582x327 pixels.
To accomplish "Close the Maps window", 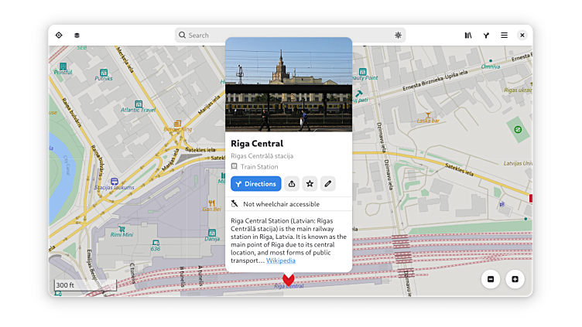I will [522, 35].
